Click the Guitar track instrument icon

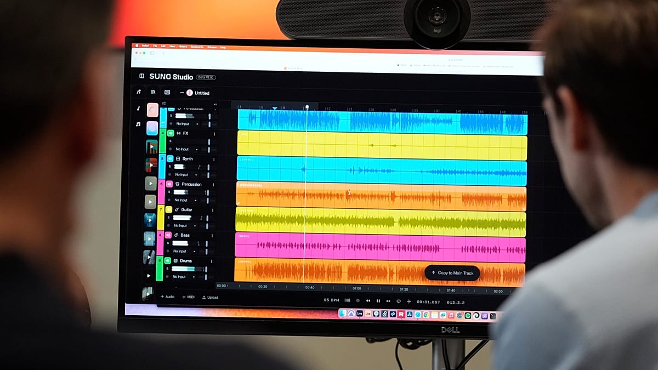177,209
